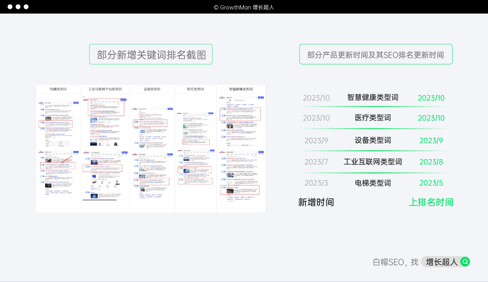Click the green magnifier search icon
The width and height of the screenshot is (488, 282).
tap(465, 262)
